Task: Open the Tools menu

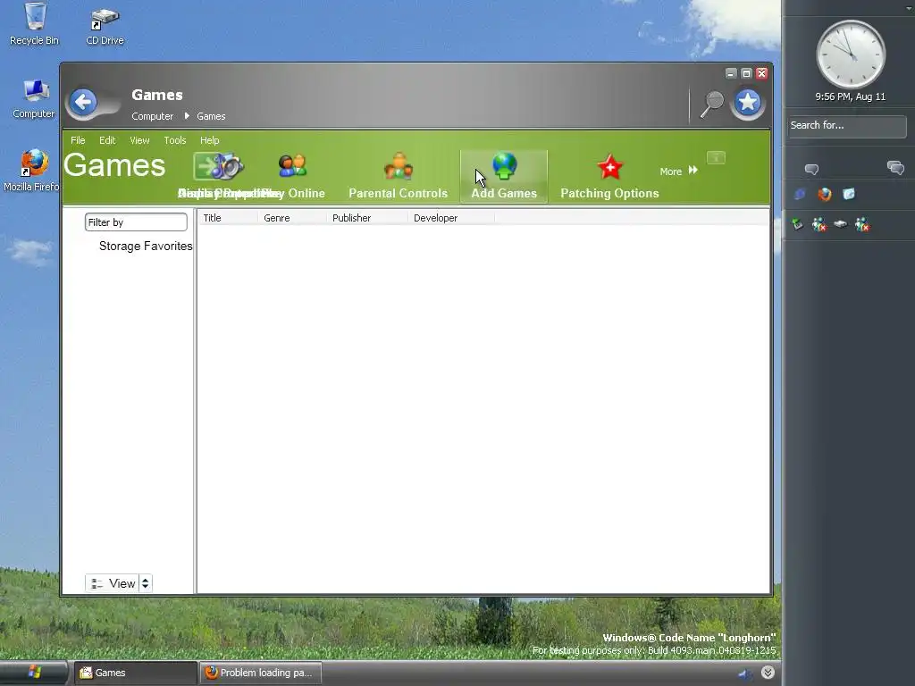Action: click(175, 140)
